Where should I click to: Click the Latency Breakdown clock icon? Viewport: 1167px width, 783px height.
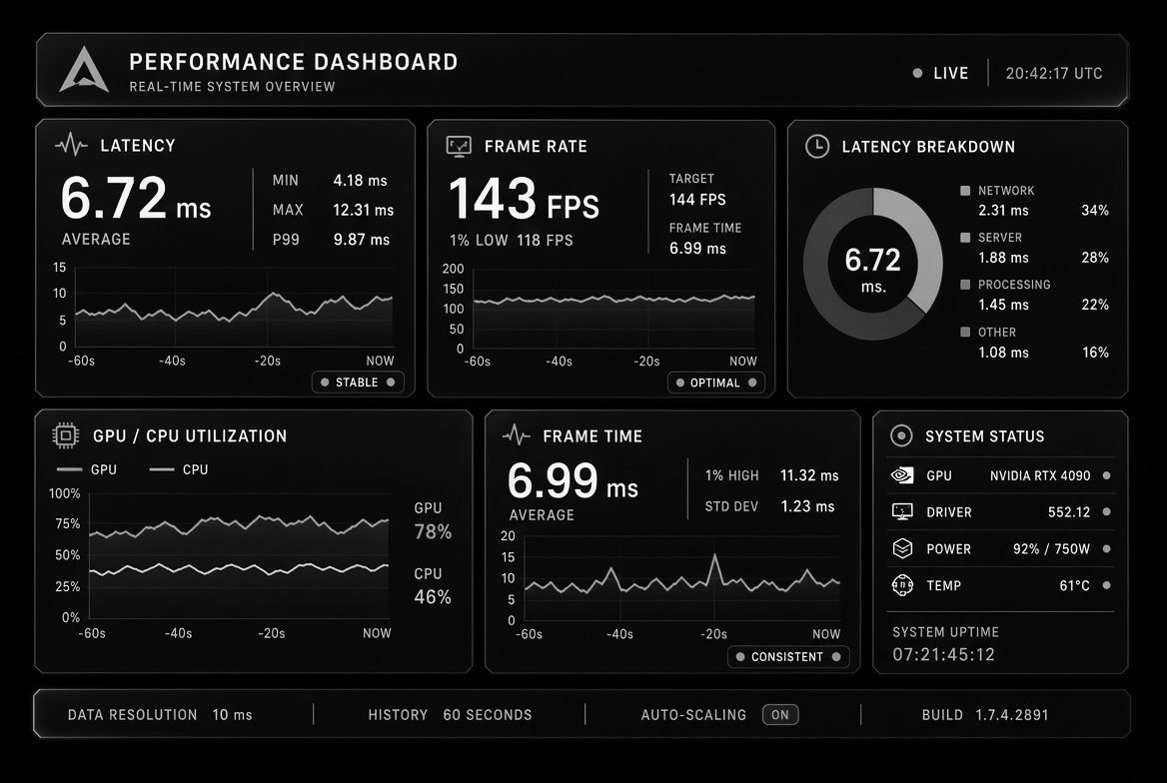pyautogui.click(x=817, y=146)
